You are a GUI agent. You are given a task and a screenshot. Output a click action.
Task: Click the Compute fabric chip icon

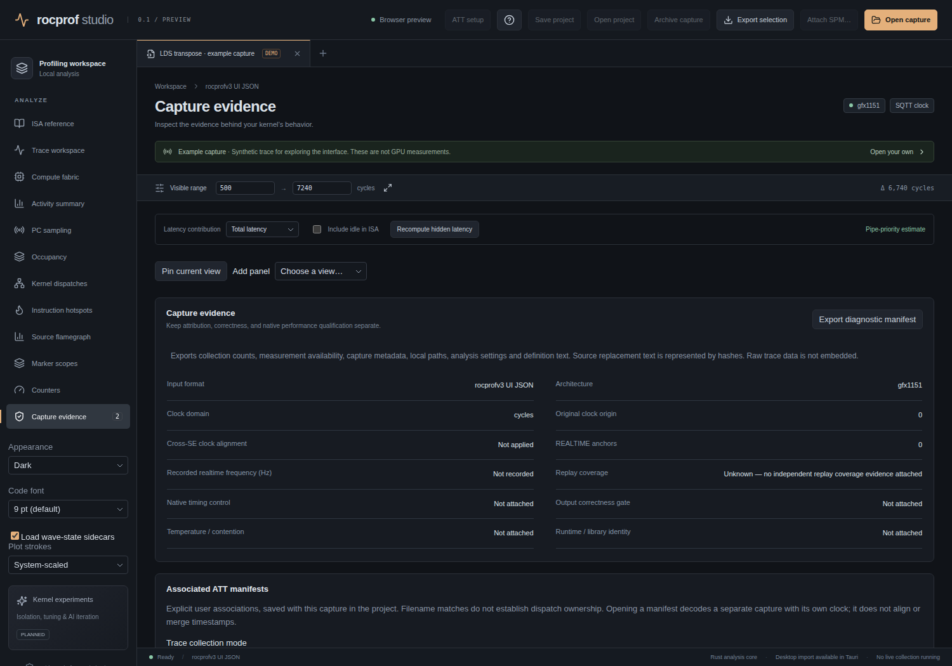pos(19,177)
